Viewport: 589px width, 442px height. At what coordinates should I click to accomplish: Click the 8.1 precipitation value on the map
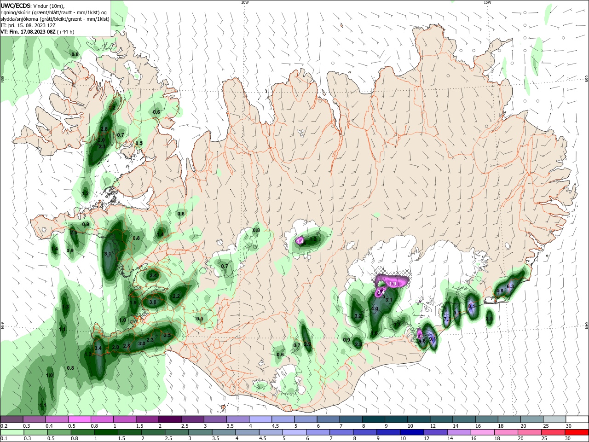click(471, 306)
